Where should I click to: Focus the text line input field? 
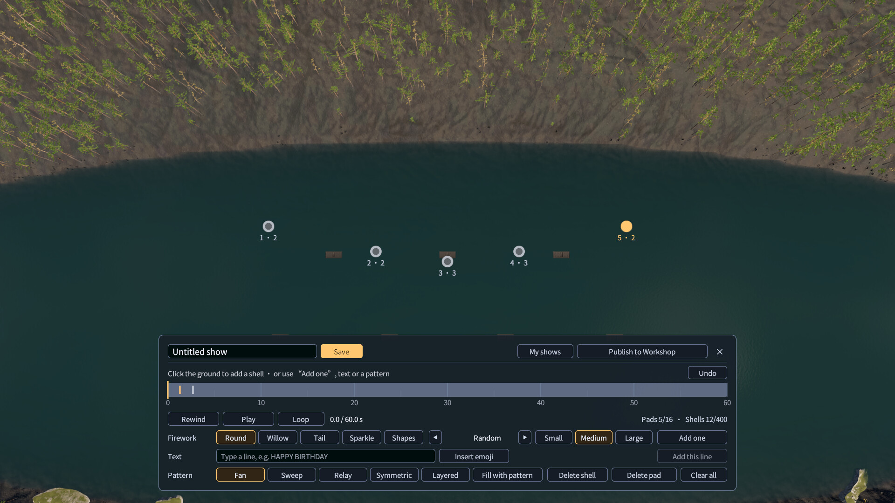pyautogui.click(x=326, y=456)
